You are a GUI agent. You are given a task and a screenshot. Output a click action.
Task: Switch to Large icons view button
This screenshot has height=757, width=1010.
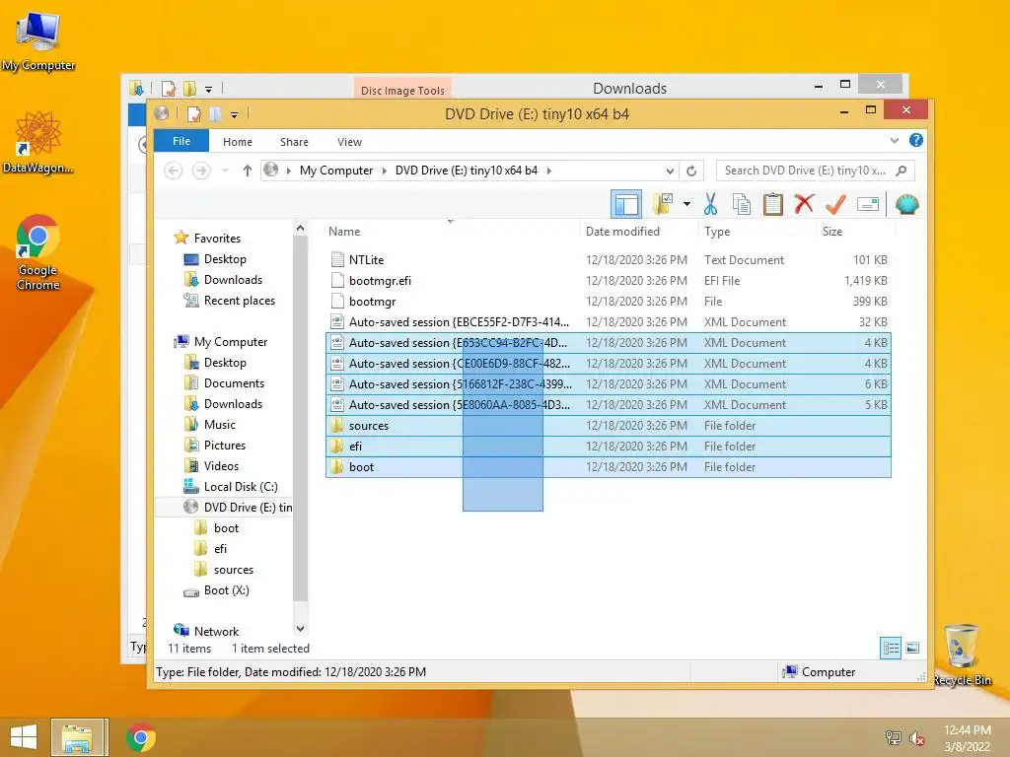(912, 649)
